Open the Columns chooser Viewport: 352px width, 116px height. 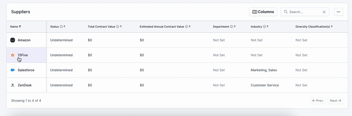point(263,12)
